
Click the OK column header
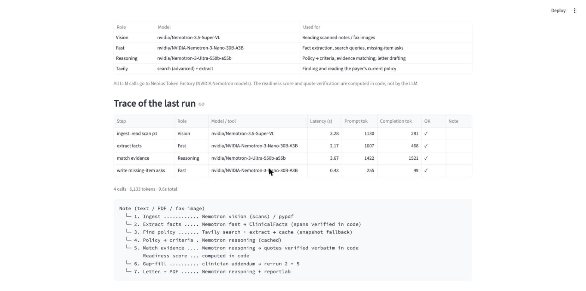(x=434, y=121)
